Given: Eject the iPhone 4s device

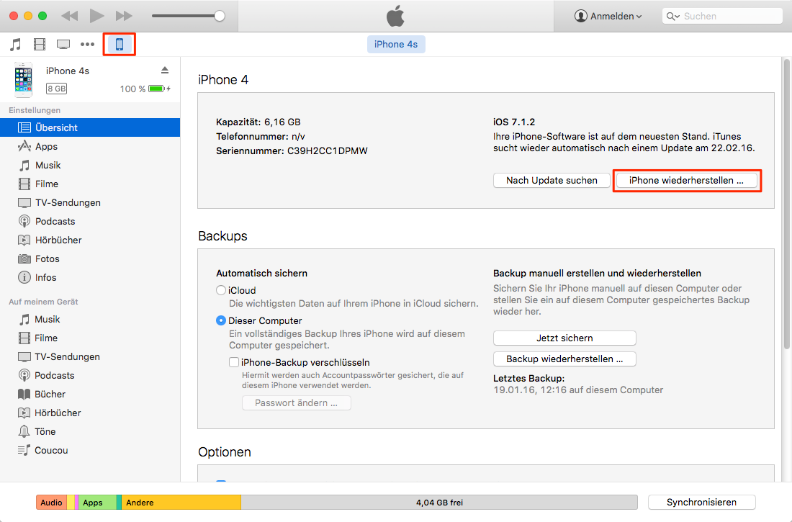Looking at the screenshot, I should pyautogui.click(x=165, y=71).
